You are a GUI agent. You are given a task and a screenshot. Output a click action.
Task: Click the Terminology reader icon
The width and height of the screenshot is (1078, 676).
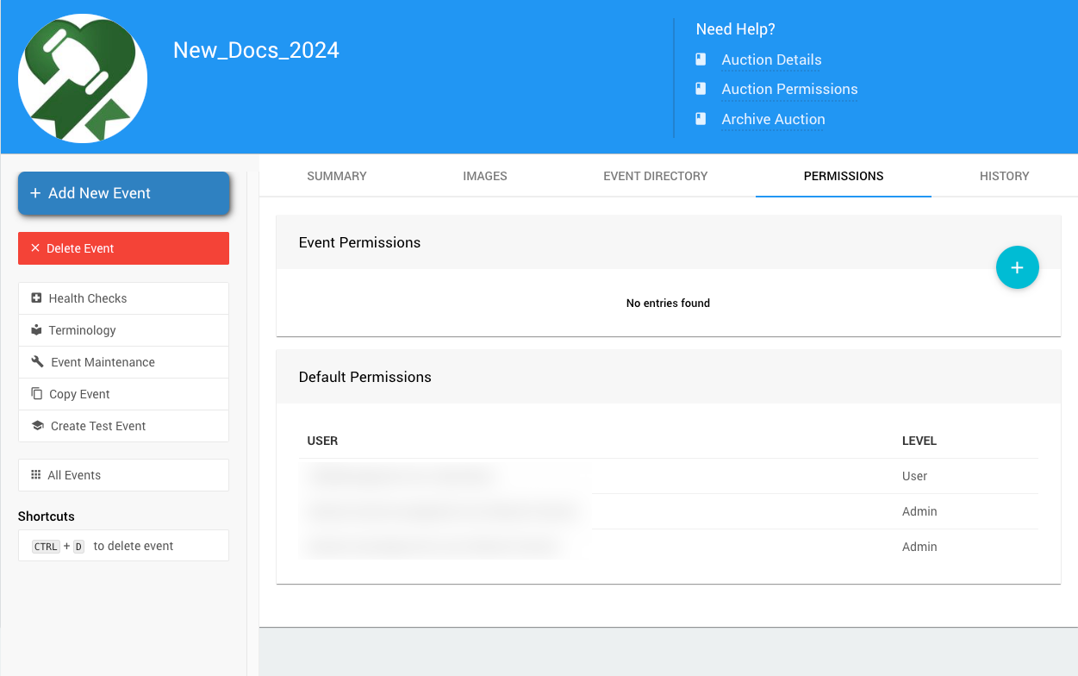coord(36,330)
